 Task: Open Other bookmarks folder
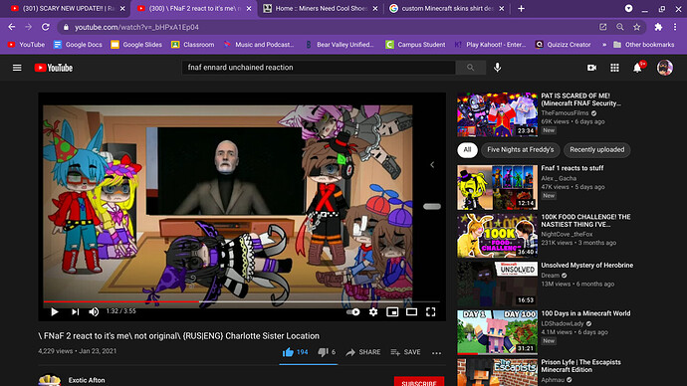[x=643, y=45]
